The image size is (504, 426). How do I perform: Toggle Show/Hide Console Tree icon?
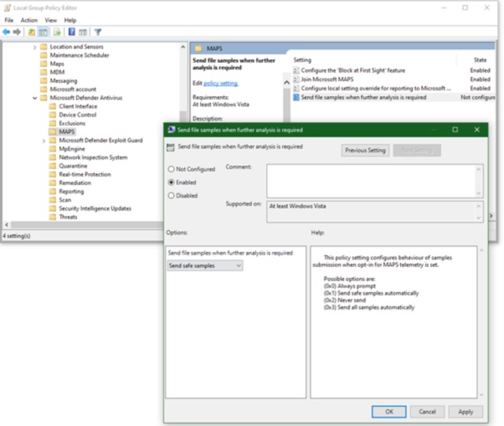pyautogui.click(x=43, y=31)
